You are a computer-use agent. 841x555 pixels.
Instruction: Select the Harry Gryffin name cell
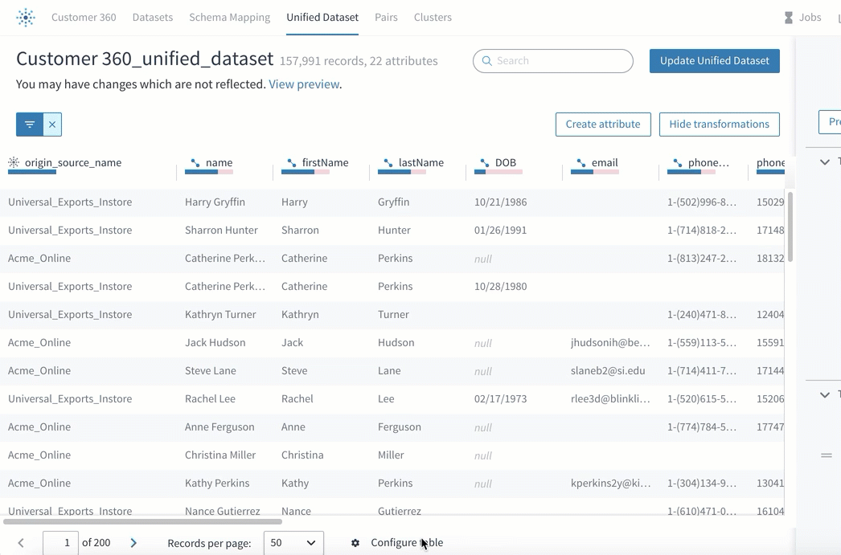point(215,202)
